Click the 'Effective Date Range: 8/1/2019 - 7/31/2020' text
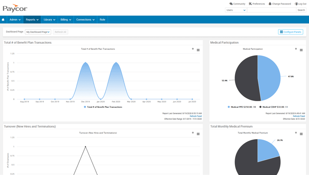 click(183, 119)
